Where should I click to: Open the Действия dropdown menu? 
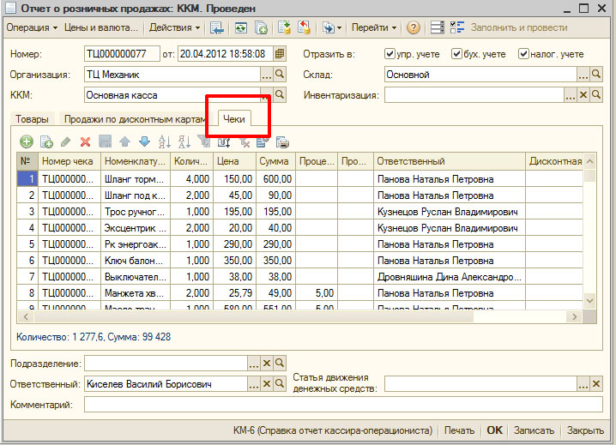coord(173,27)
